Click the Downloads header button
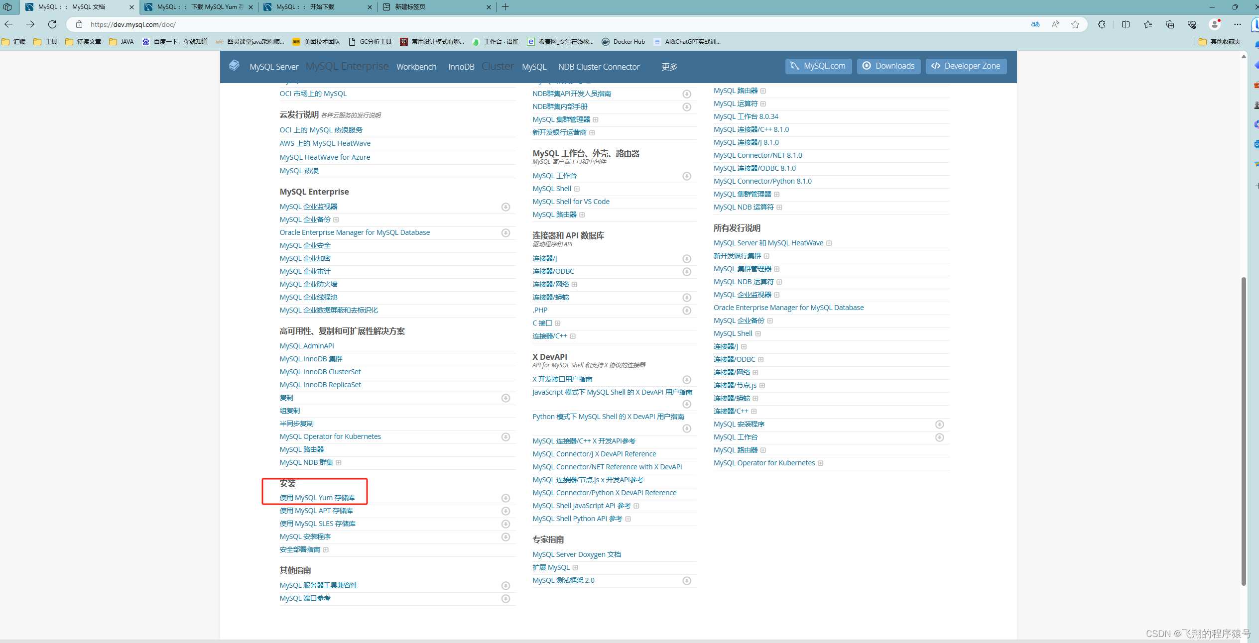This screenshot has width=1259, height=643. (x=889, y=66)
